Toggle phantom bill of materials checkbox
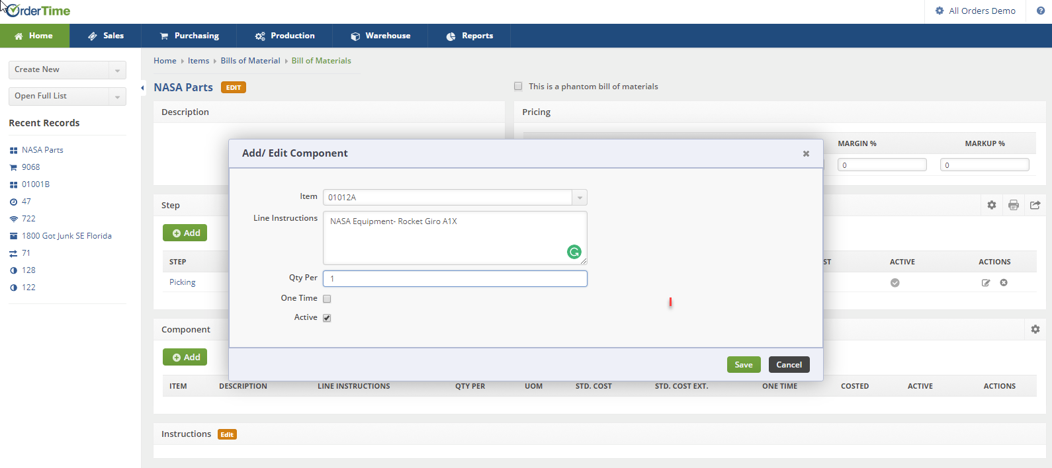This screenshot has height=468, width=1052. click(x=518, y=87)
